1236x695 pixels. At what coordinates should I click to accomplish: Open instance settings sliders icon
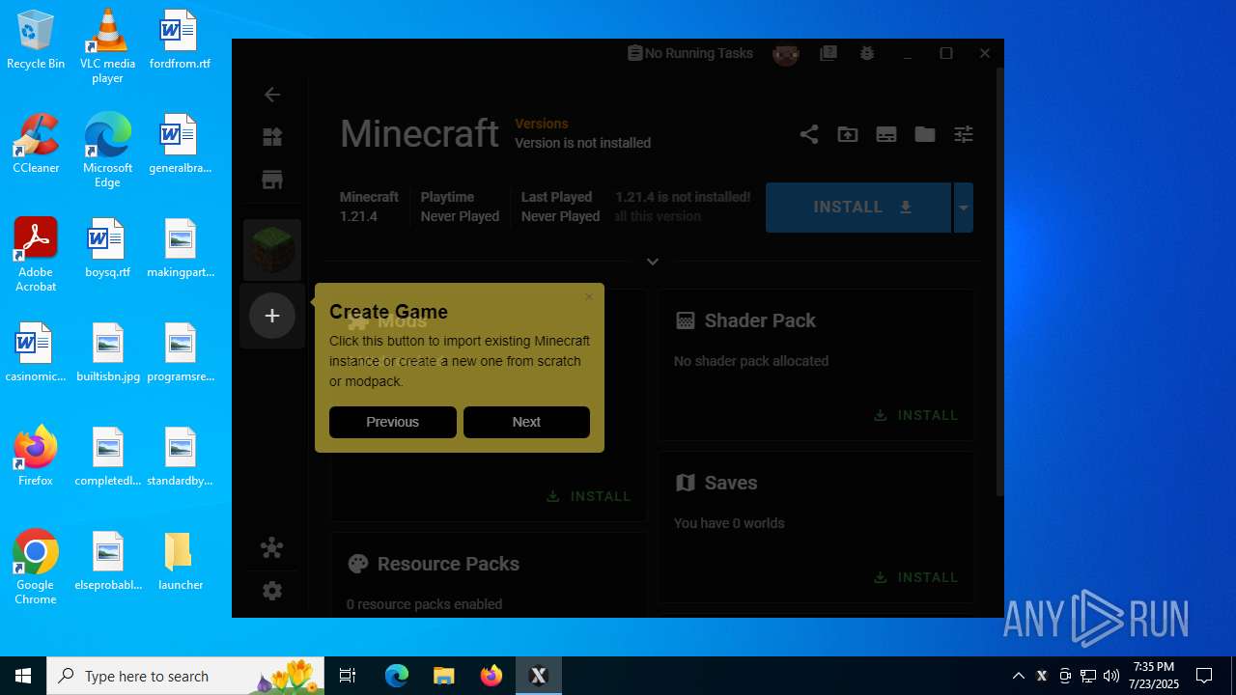tap(964, 134)
